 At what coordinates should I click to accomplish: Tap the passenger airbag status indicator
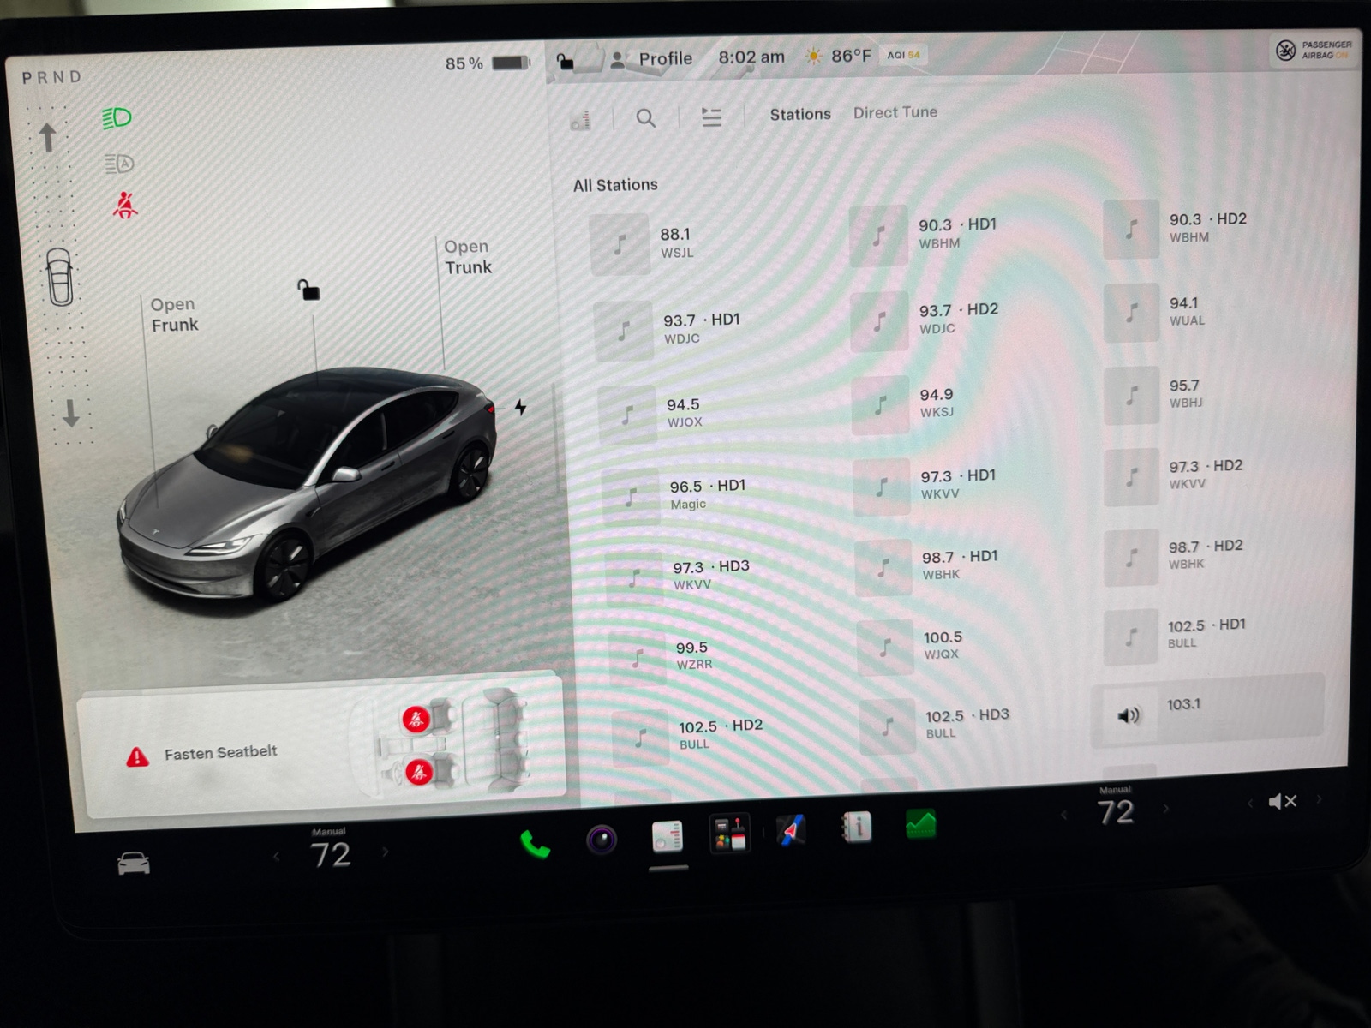pos(1313,50)
